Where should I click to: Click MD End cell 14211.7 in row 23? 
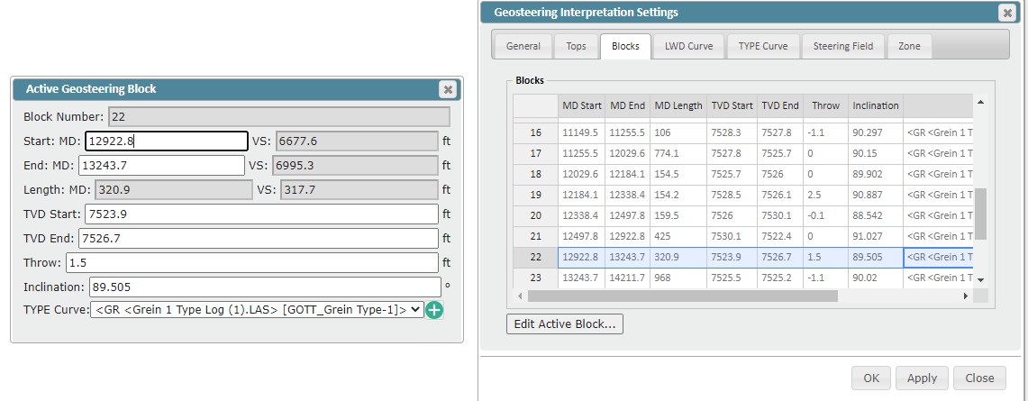tap(627, 278)
